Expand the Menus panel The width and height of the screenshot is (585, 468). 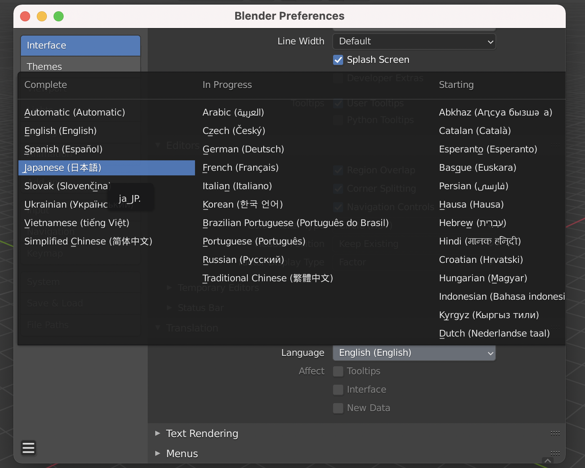tap(158, 453)
